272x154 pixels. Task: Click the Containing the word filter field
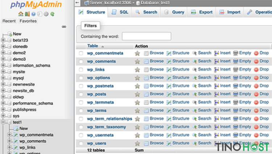[x=147, y=36]
